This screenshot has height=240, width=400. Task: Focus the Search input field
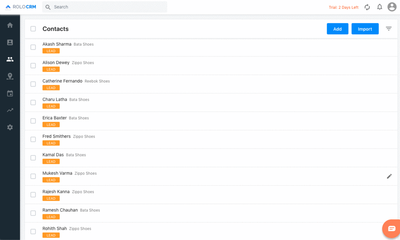[x=105, y=7]
